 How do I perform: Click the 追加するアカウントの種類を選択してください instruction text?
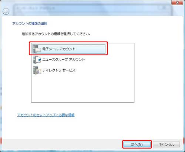56,34
